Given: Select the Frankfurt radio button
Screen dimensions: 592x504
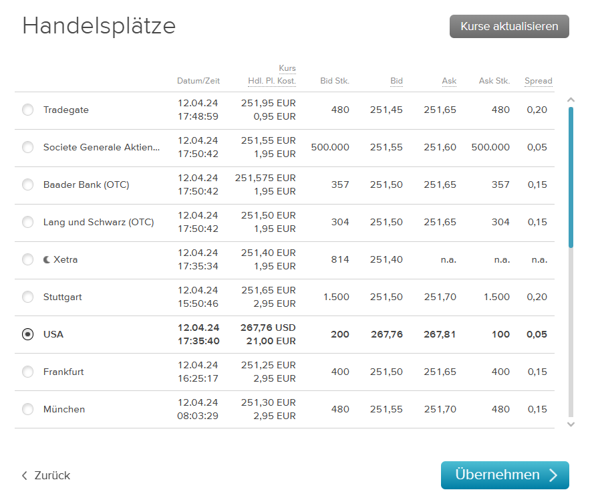Looking at the screenshot, I should point(27,372).
